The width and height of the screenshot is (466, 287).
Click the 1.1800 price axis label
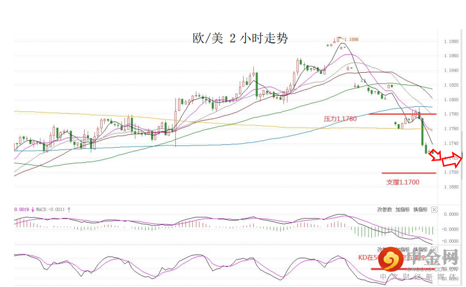(x=451, y=100)
